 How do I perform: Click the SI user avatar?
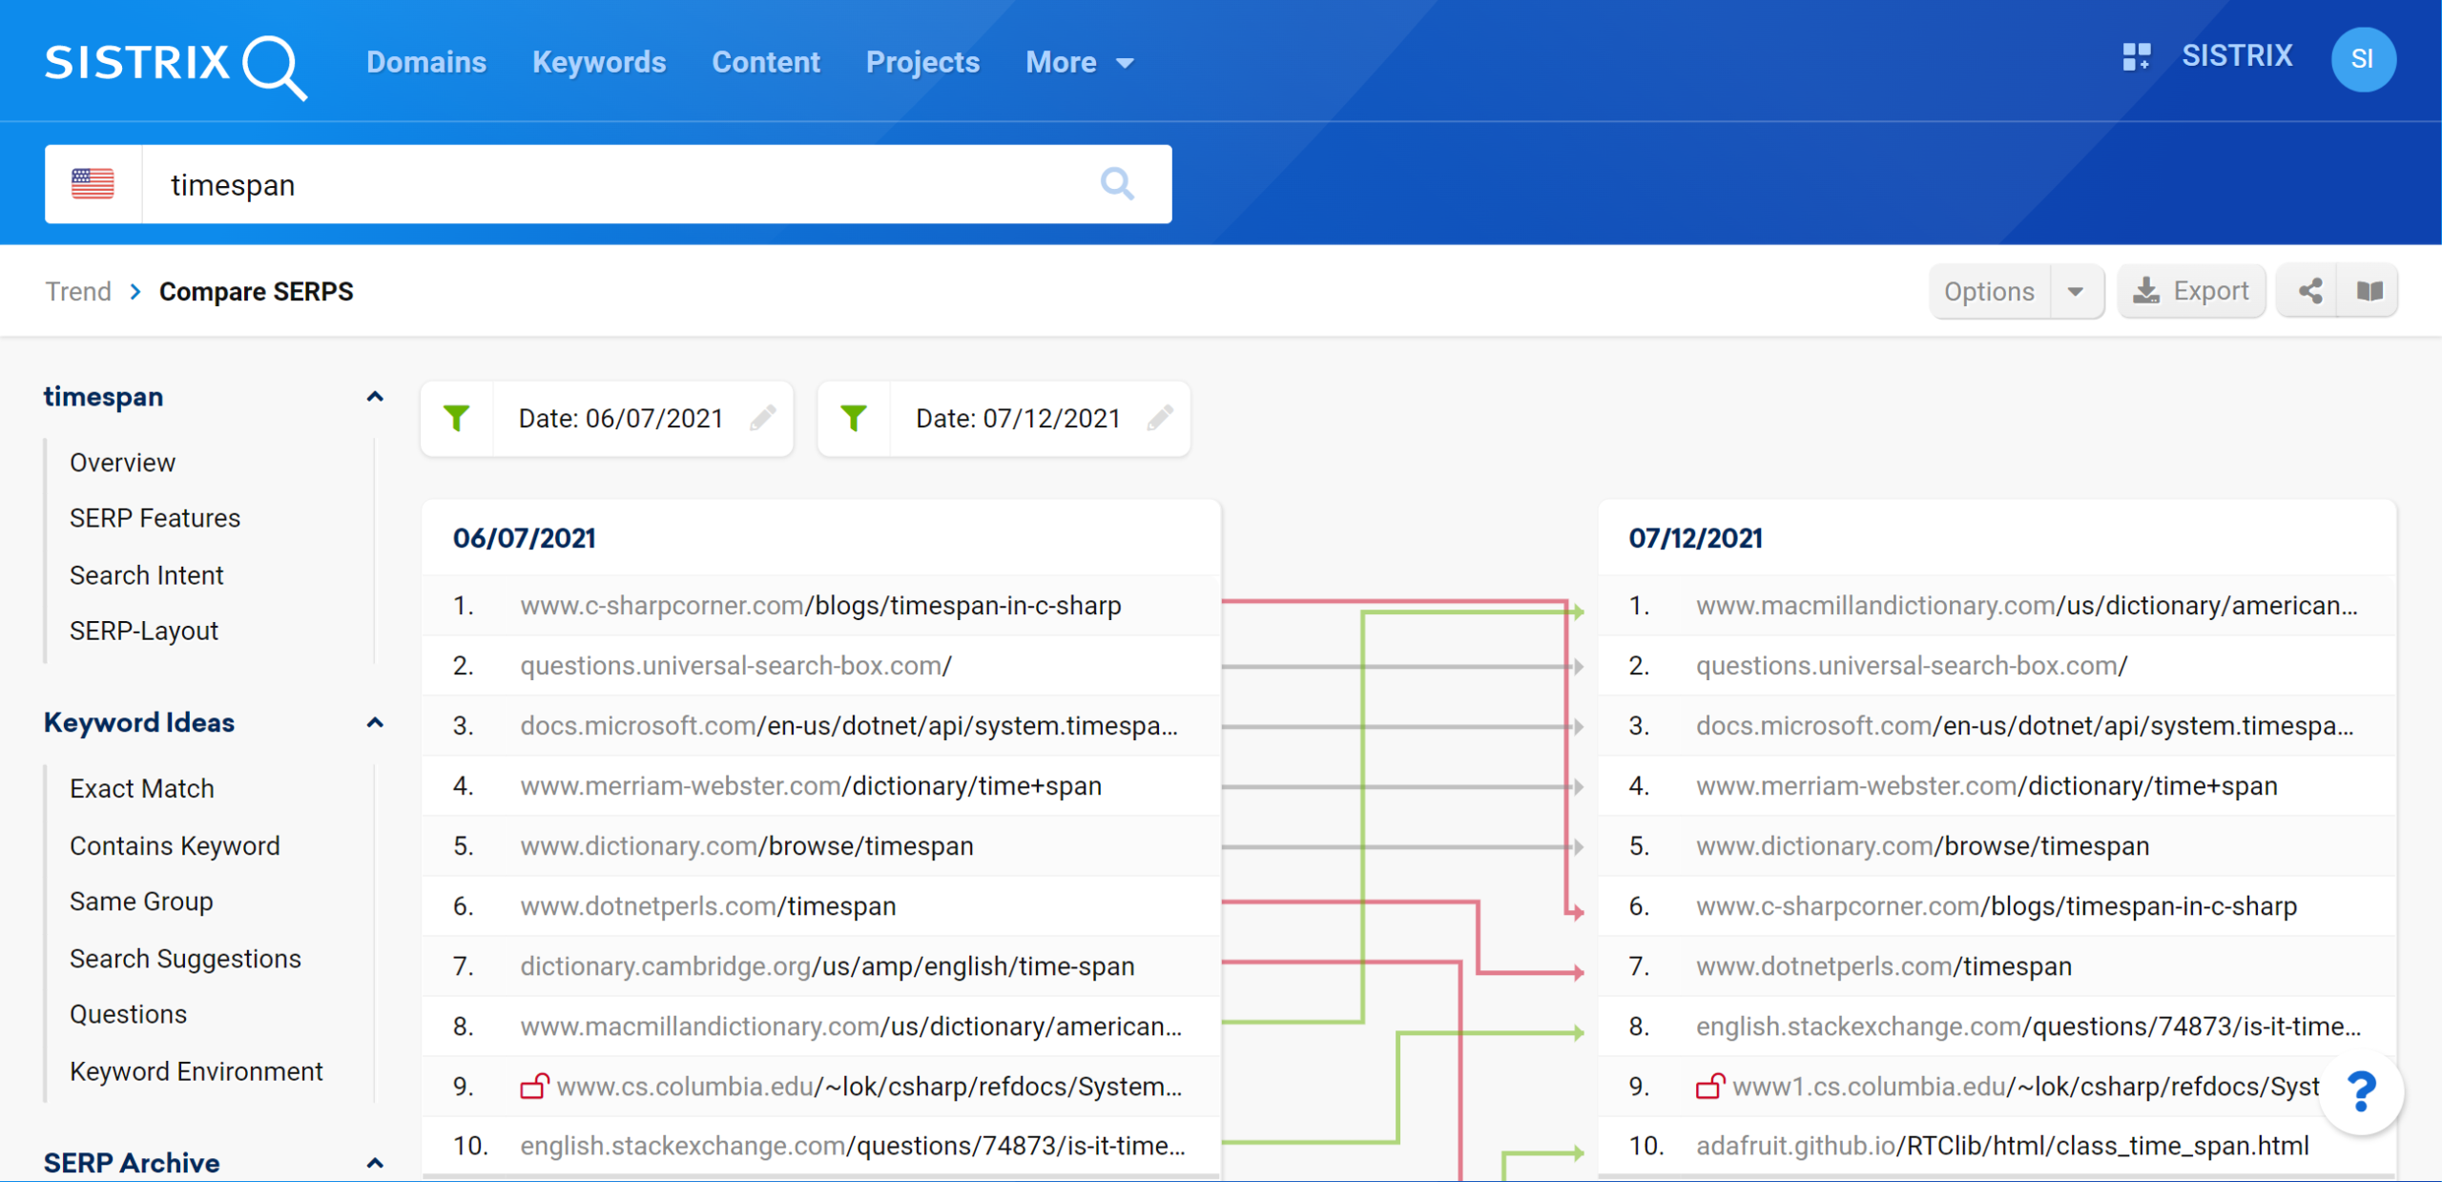pyautogui.click(x=2362, y=59)
